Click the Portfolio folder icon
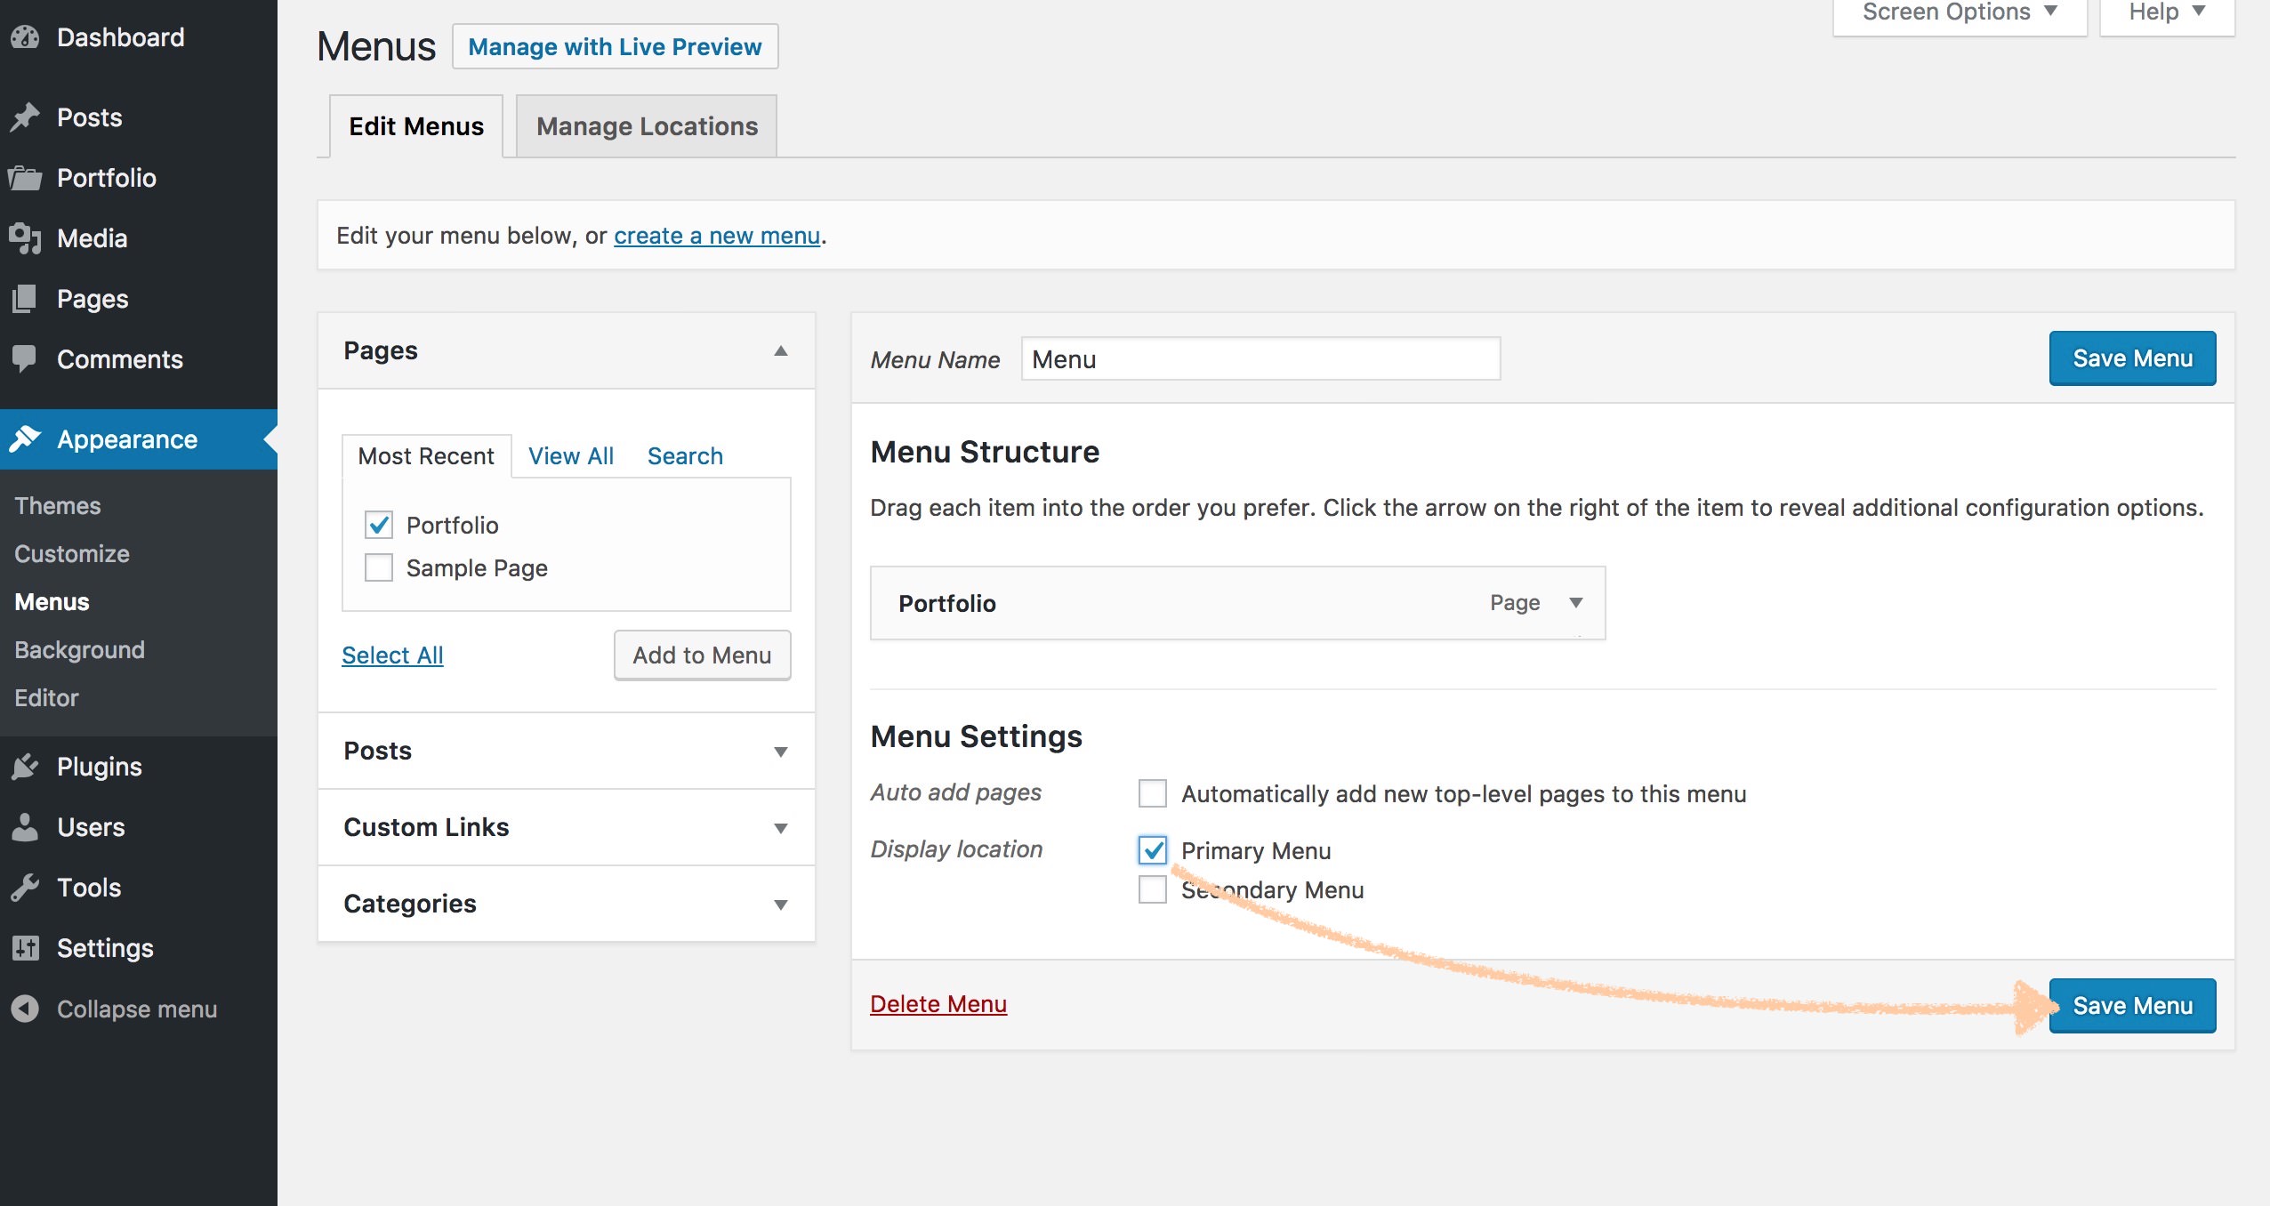 [x=25, y=178]
